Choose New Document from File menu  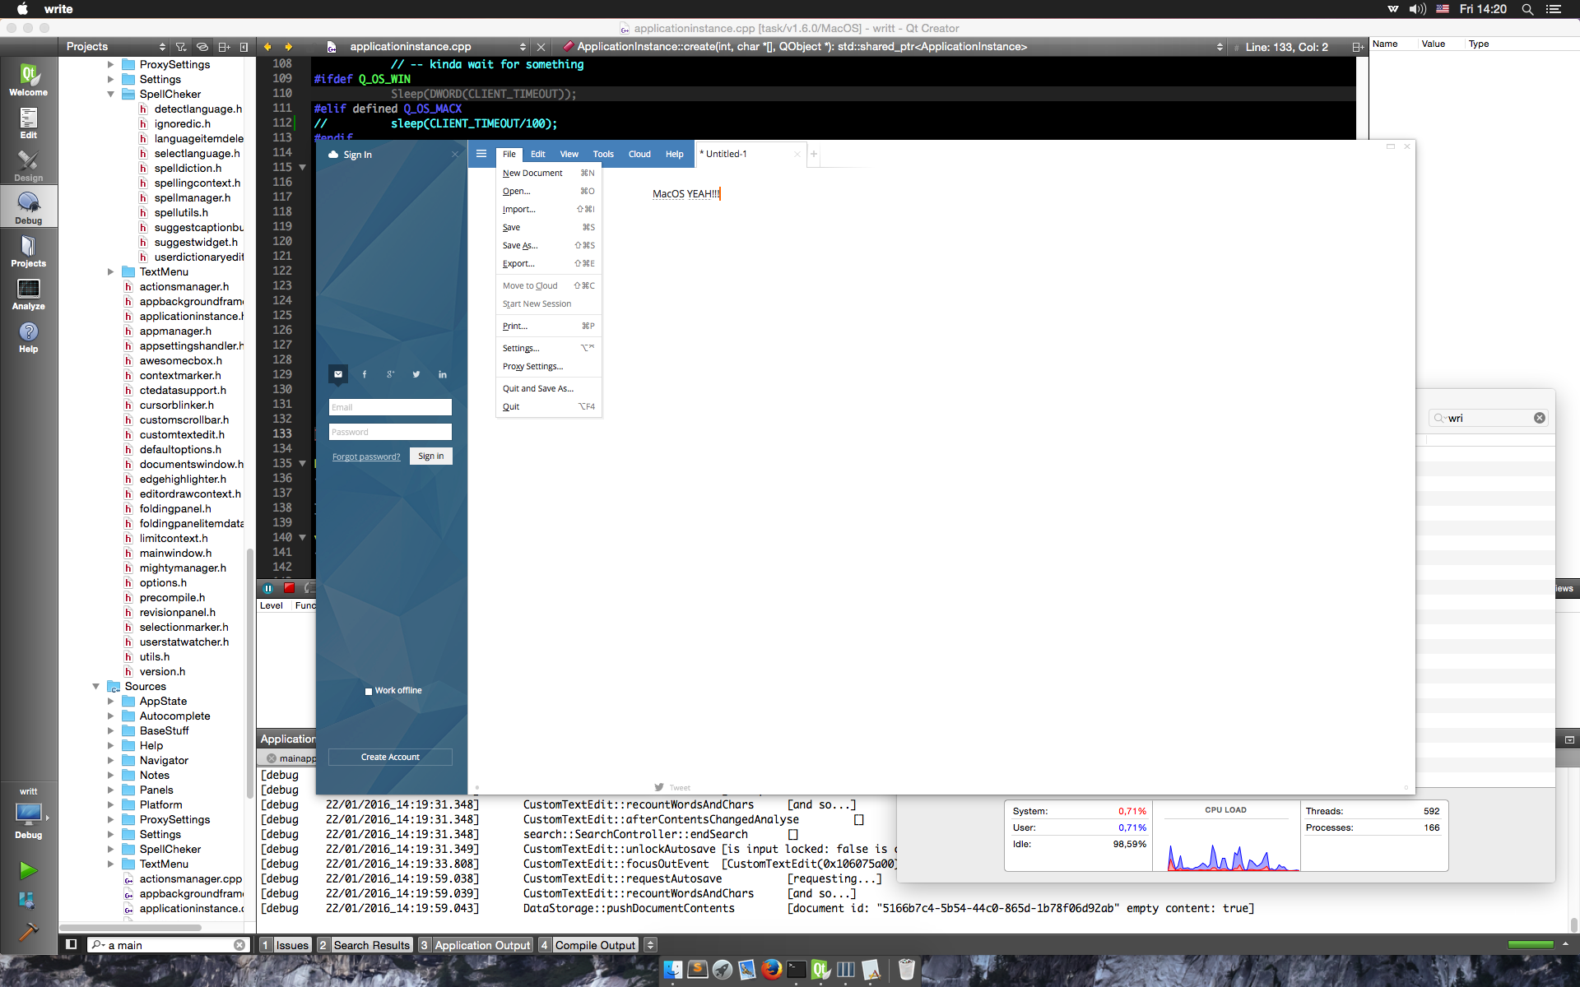[x=549, y=173]
